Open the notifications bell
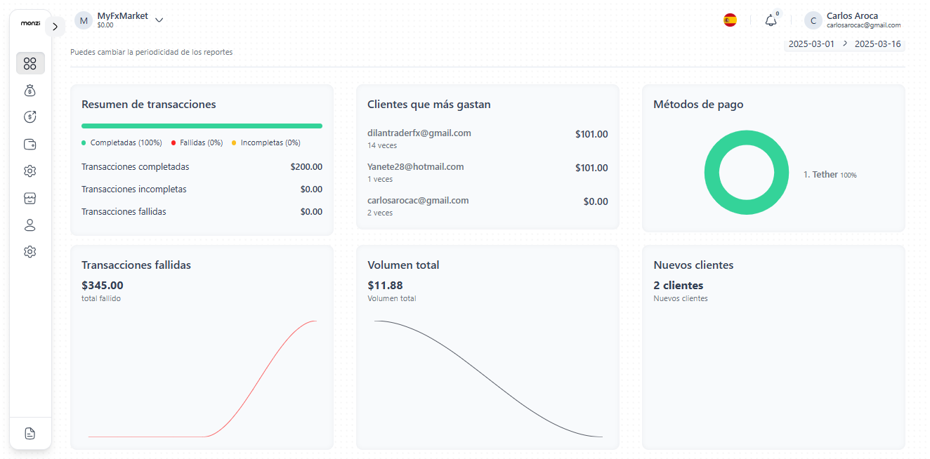 pyautogui.click(x=771, y=20)
